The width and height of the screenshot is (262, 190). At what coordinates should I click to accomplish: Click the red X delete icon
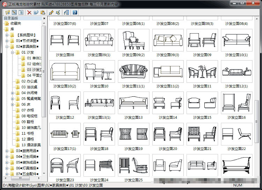pyautogui.click(x=29, y=13)
